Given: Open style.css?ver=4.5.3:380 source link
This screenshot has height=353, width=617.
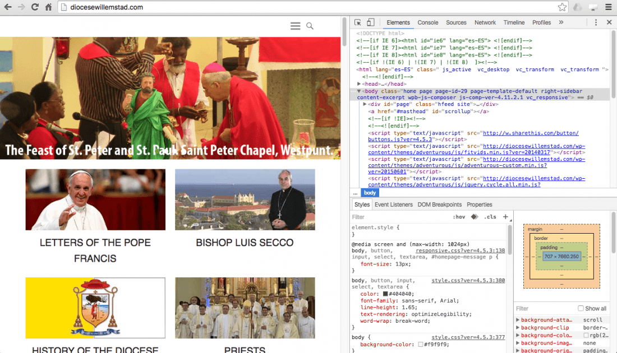Looking at the screenshot, I should click(468, 280).
